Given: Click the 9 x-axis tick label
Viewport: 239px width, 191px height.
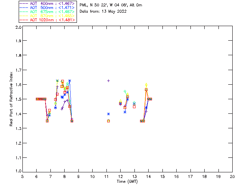Looking at the screenshot, I should tap(78, 176).
